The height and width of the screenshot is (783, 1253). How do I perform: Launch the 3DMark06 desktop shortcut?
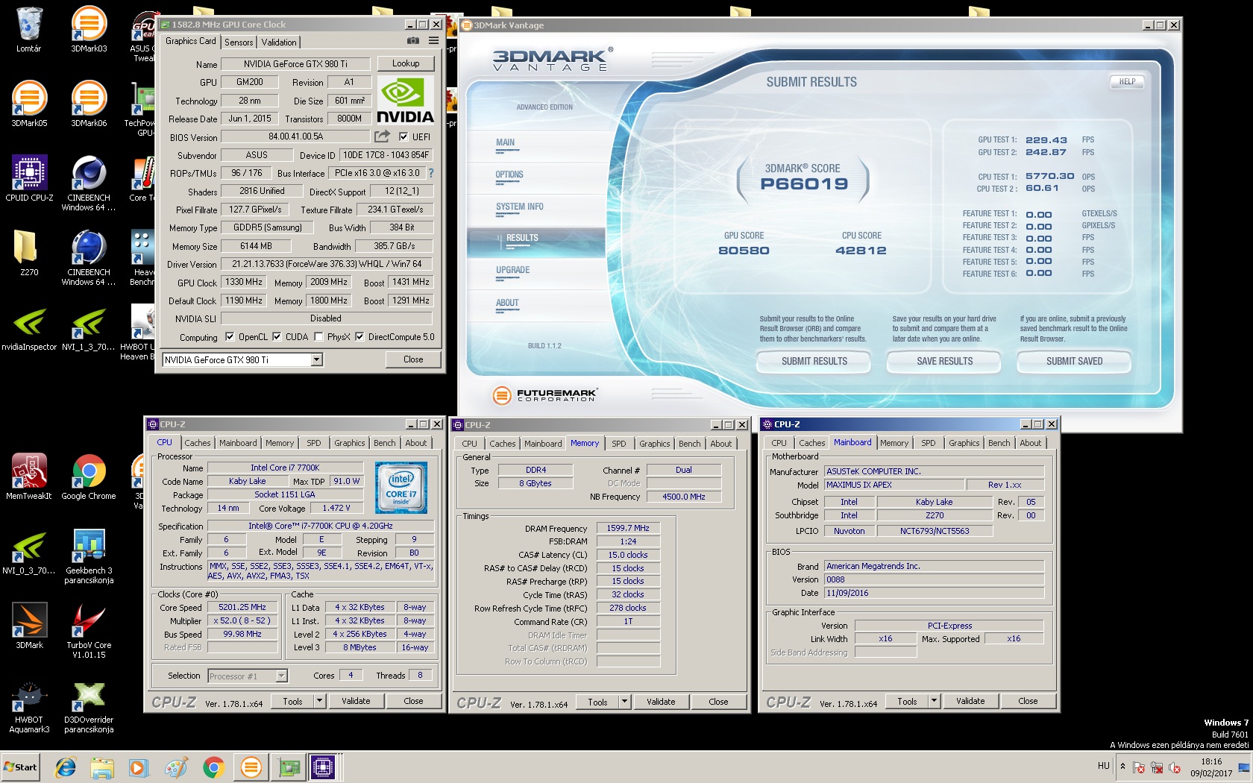89,104
